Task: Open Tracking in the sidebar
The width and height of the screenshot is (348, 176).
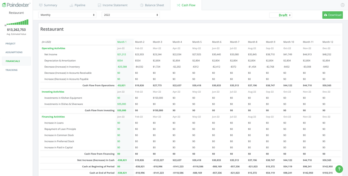Action: click(x=12, y=70)
